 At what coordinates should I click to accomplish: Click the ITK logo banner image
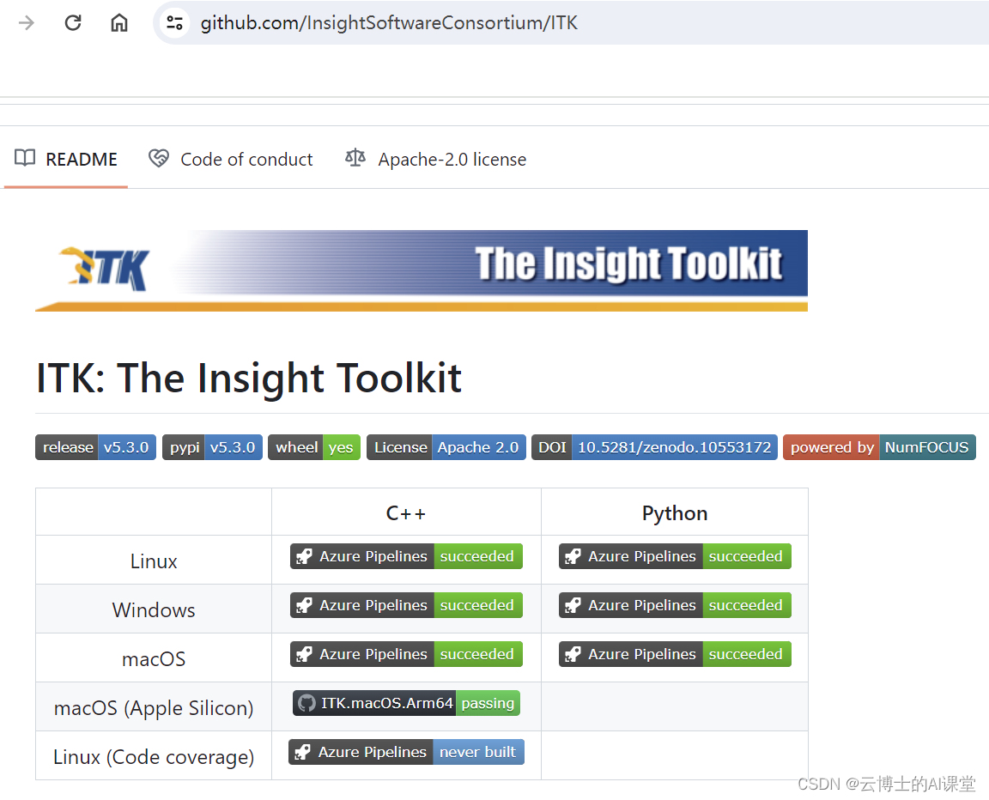(x=421, y=270)
